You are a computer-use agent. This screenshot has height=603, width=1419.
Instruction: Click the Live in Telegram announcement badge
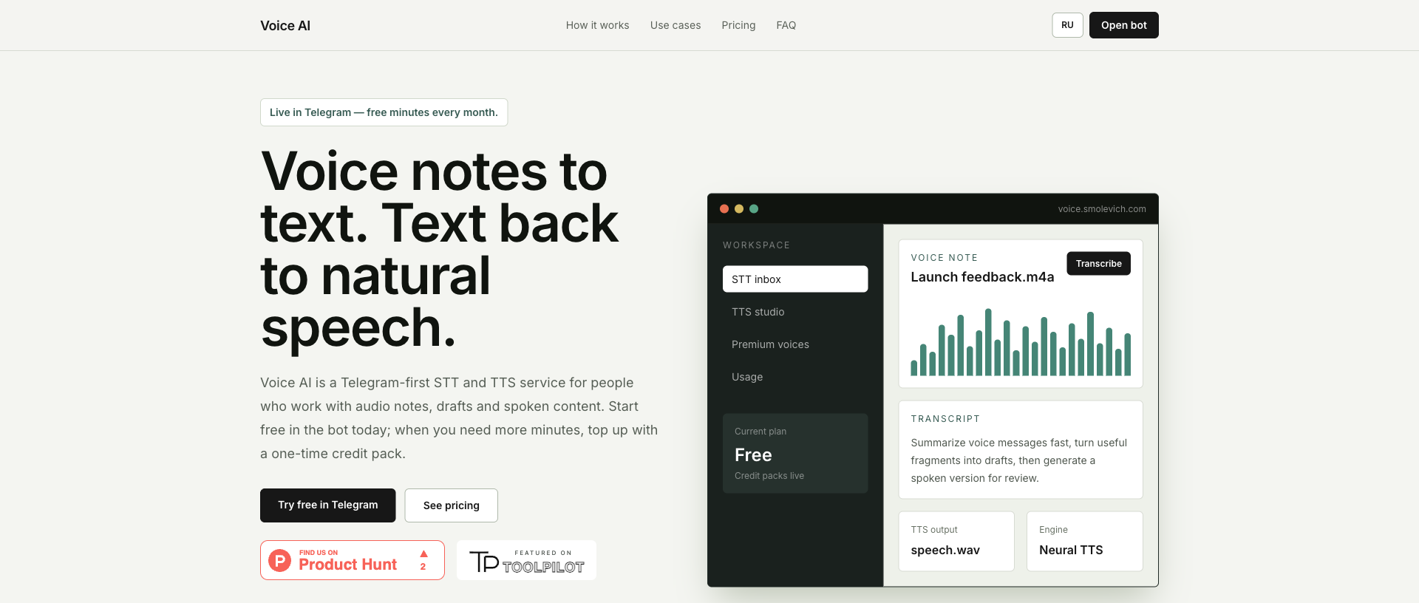click(x=384, y=112)
